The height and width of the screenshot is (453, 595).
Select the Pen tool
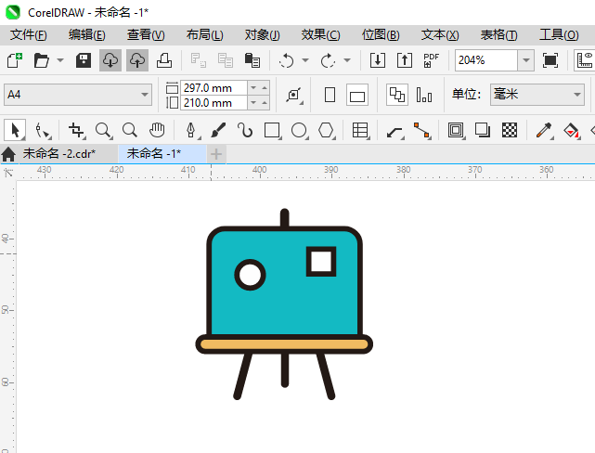(x=191, y=131)
